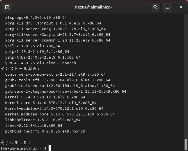Click the nexus@almalinux window title
This screenshot has height=151, width=188.
point(94,7)
